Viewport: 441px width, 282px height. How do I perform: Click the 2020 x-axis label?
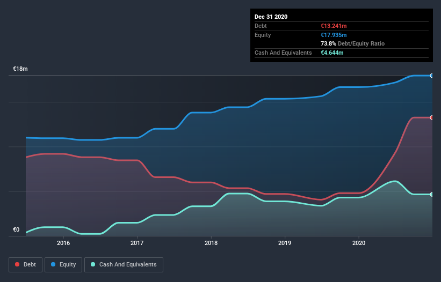pos(359,243)
